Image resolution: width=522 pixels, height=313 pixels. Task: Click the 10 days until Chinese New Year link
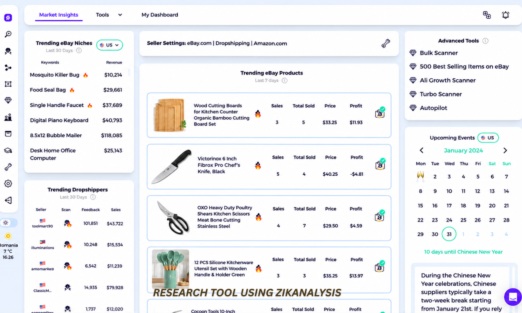click(463, 252)
